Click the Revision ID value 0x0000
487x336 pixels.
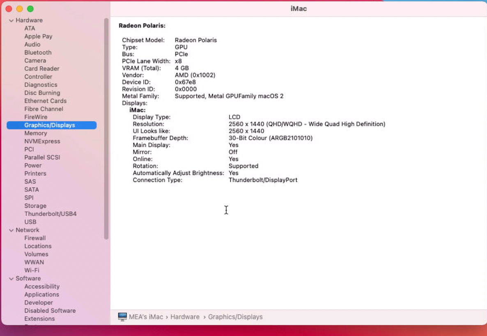[186, 89]
